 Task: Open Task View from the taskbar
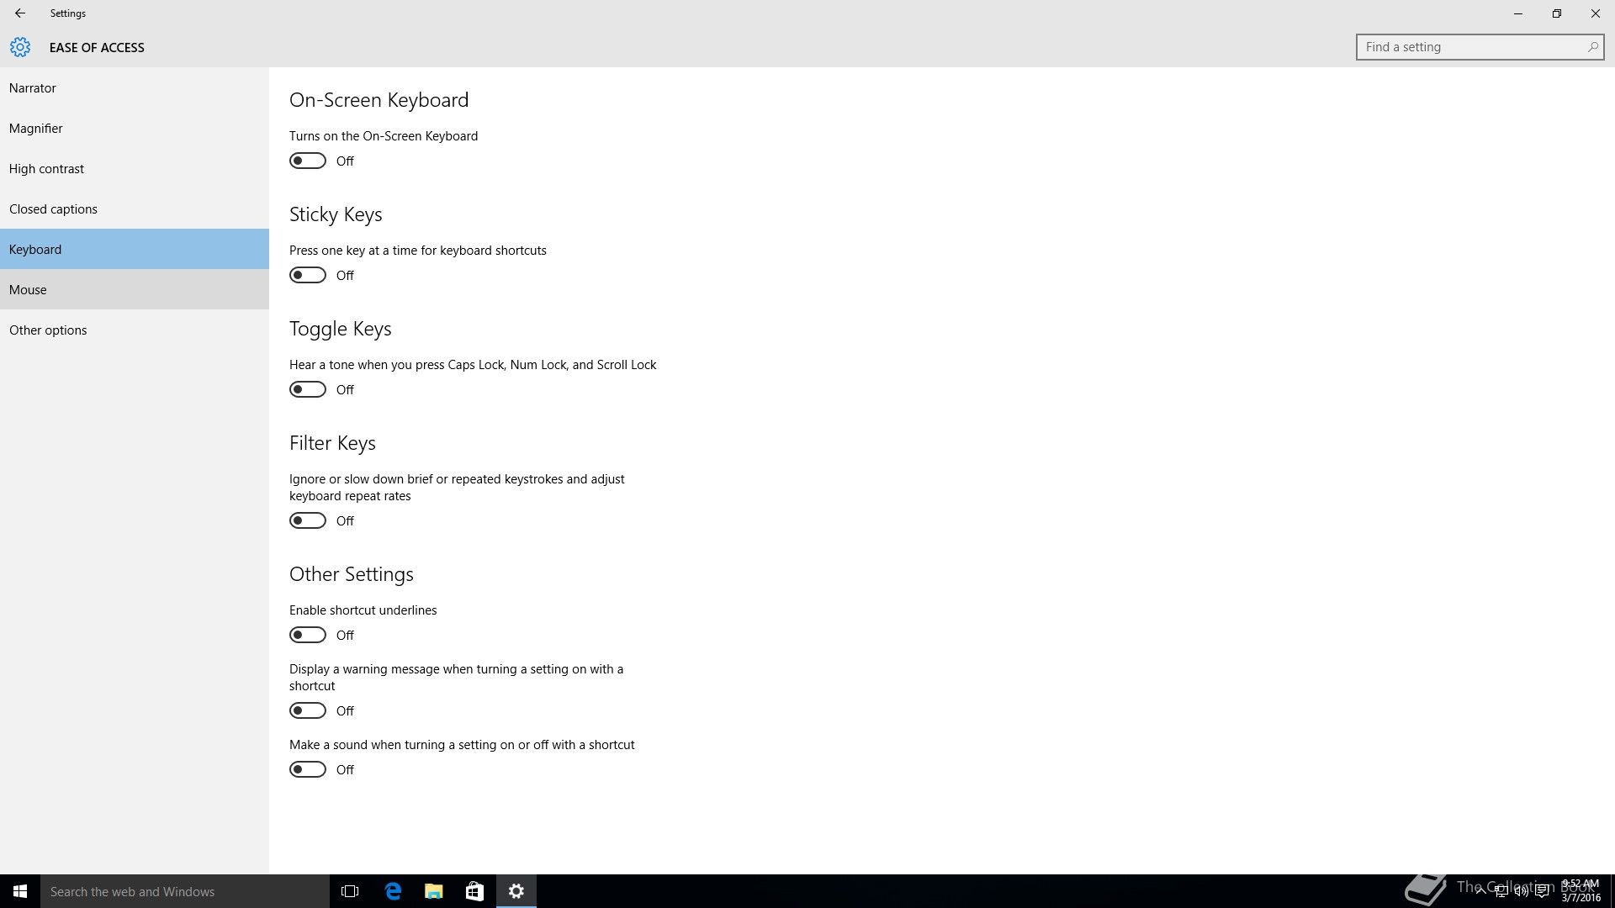(350, 891)
